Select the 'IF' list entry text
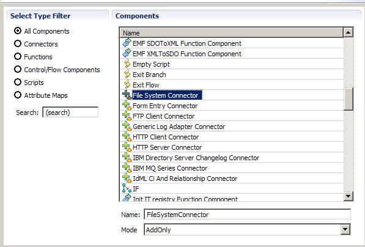Viewport: 365px width, 247px height. point(136,189)
